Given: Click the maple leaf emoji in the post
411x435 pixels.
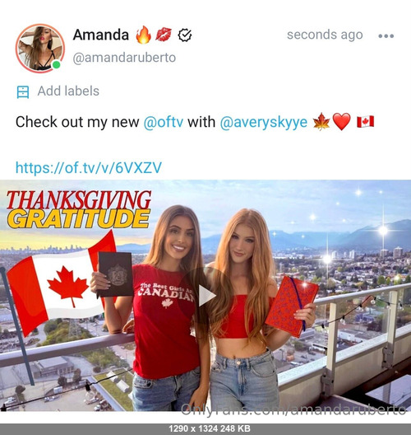Looking at the screenshot, I should [x=321, y=121].
